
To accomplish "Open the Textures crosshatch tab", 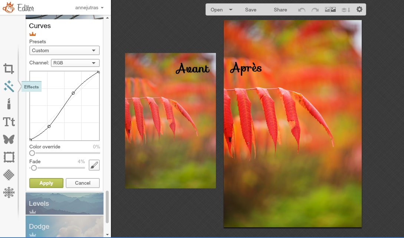I will coord(9,175).
